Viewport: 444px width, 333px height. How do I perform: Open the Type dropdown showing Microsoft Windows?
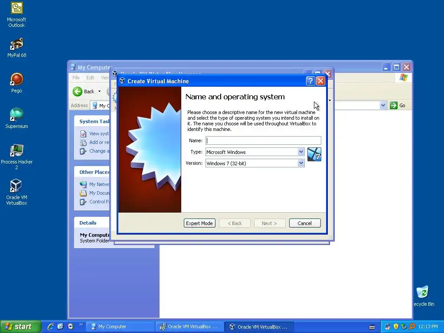pyautogui.click(x=255, y=152)
